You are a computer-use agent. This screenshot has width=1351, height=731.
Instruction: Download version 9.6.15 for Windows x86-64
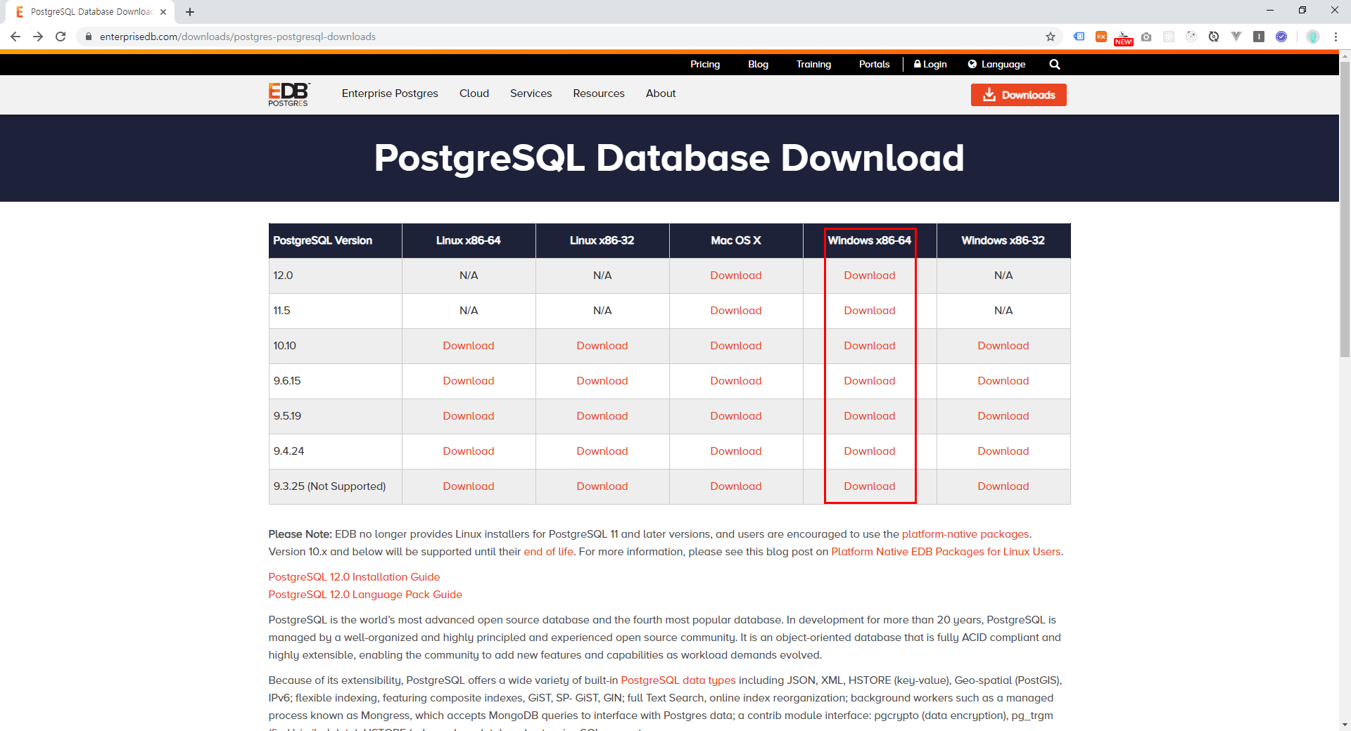point(870,381)
